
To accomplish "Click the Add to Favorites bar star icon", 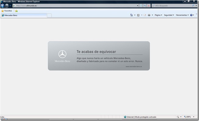I will 16,11.
